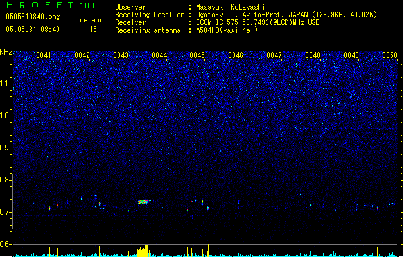Click the 0.7 kHz axis label
Image resolution: width=404 pixels, height=257 pixels.
click(5, 212)
